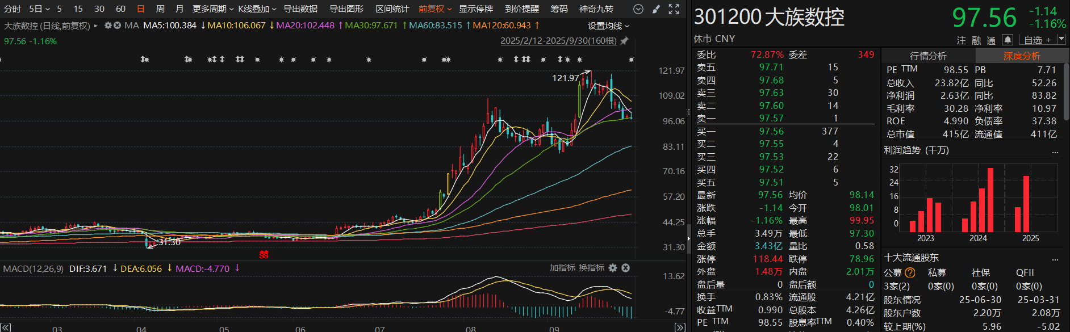This screenshot has height=332, width=1070.
Task: Select the drawing brush tool
Action: [x=656, y=9]
